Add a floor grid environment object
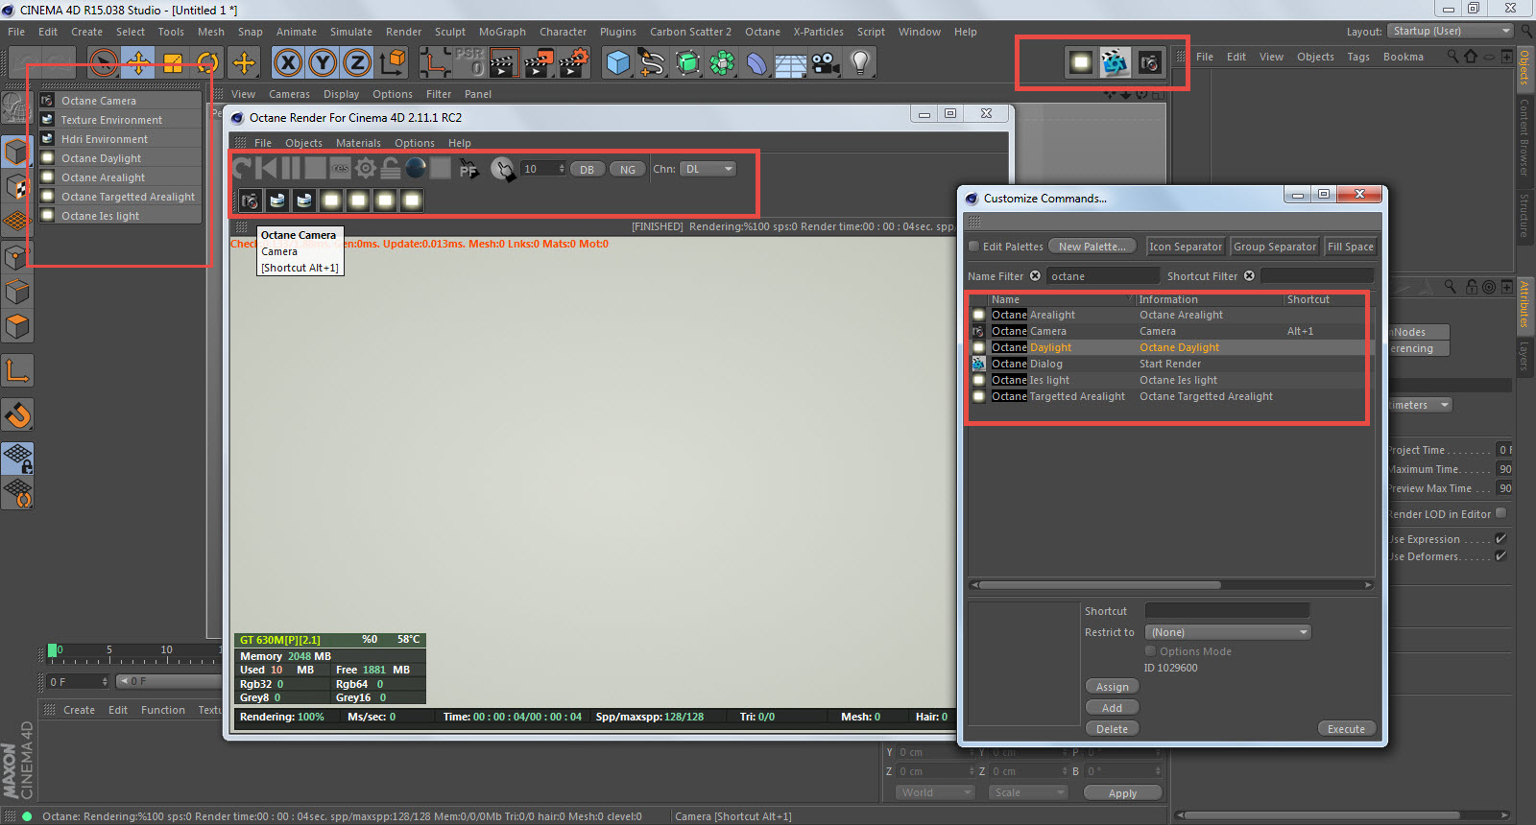 [x=791, y=63]
